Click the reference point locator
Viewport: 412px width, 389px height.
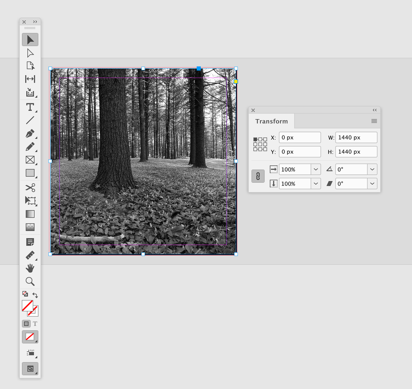point(260,144)
